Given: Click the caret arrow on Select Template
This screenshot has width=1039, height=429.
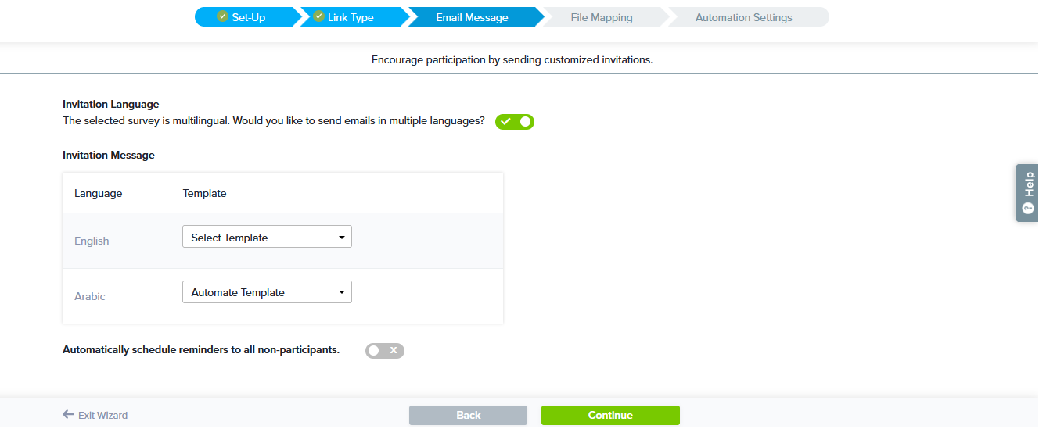Looking at the screenshot, I should click(342, 238).
